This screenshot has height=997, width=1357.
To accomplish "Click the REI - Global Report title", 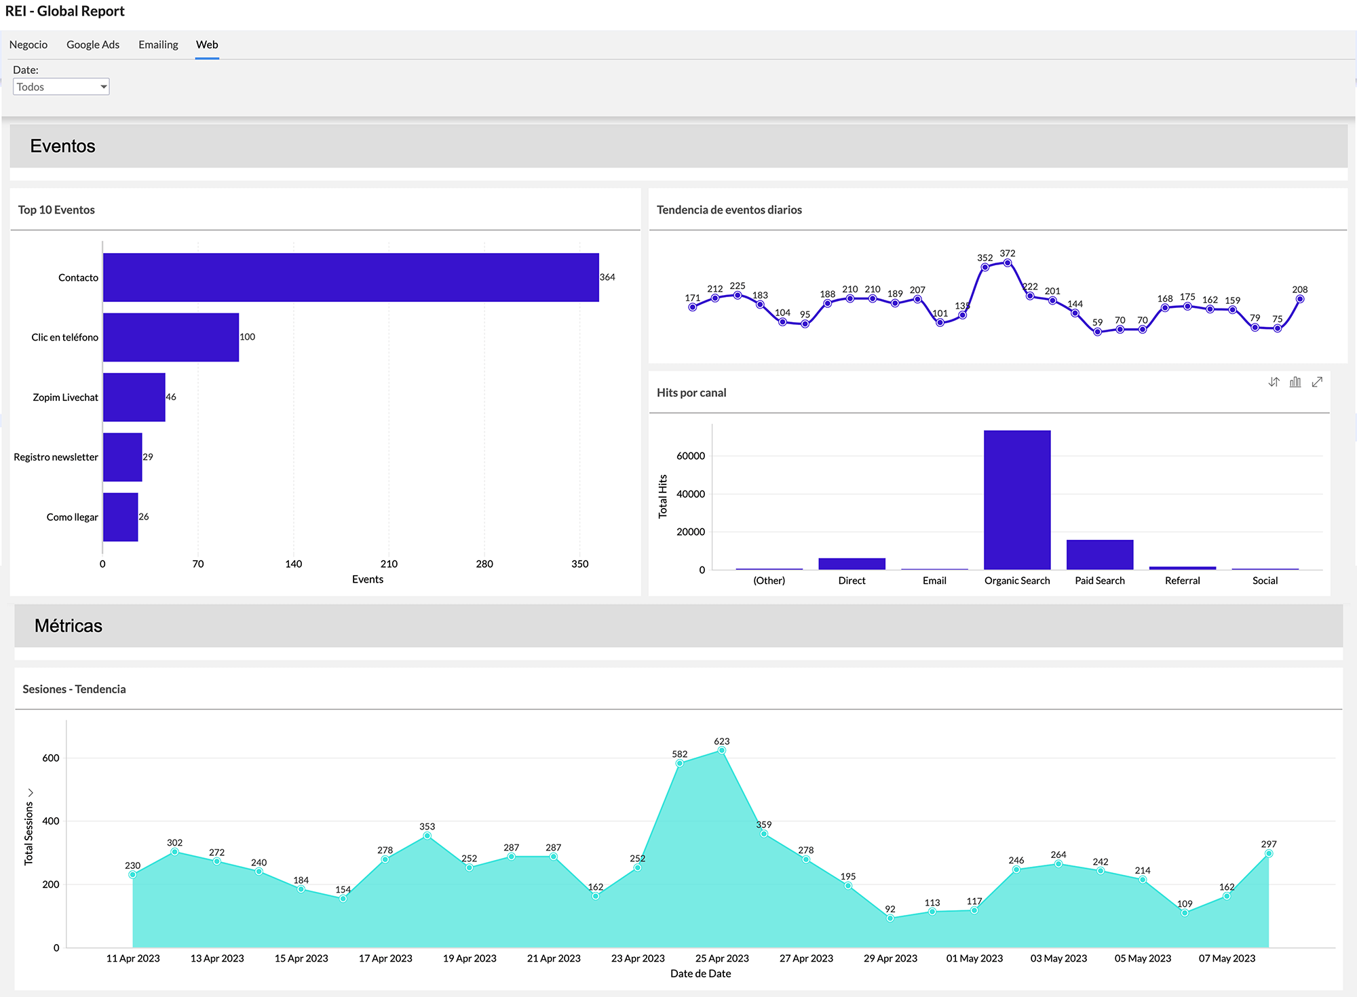I will tap(65, 11).
